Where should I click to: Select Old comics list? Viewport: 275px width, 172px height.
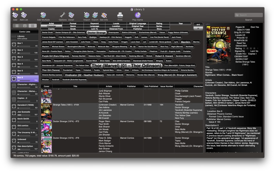pyautogui.click(x=25, y=127)
